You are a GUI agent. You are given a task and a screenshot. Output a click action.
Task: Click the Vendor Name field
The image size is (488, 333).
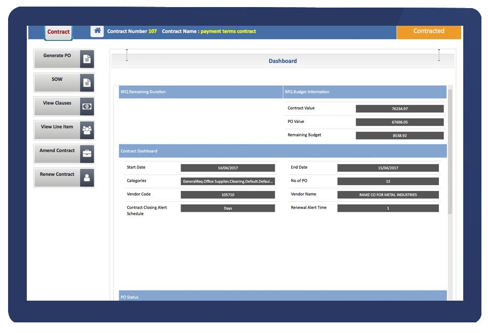tap(388, 195)
